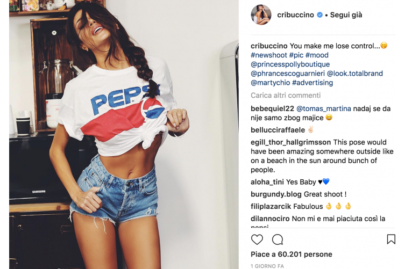View likes list Piace a 60.201 persone
Screen dimensions: 405x269
pos(292,255)
